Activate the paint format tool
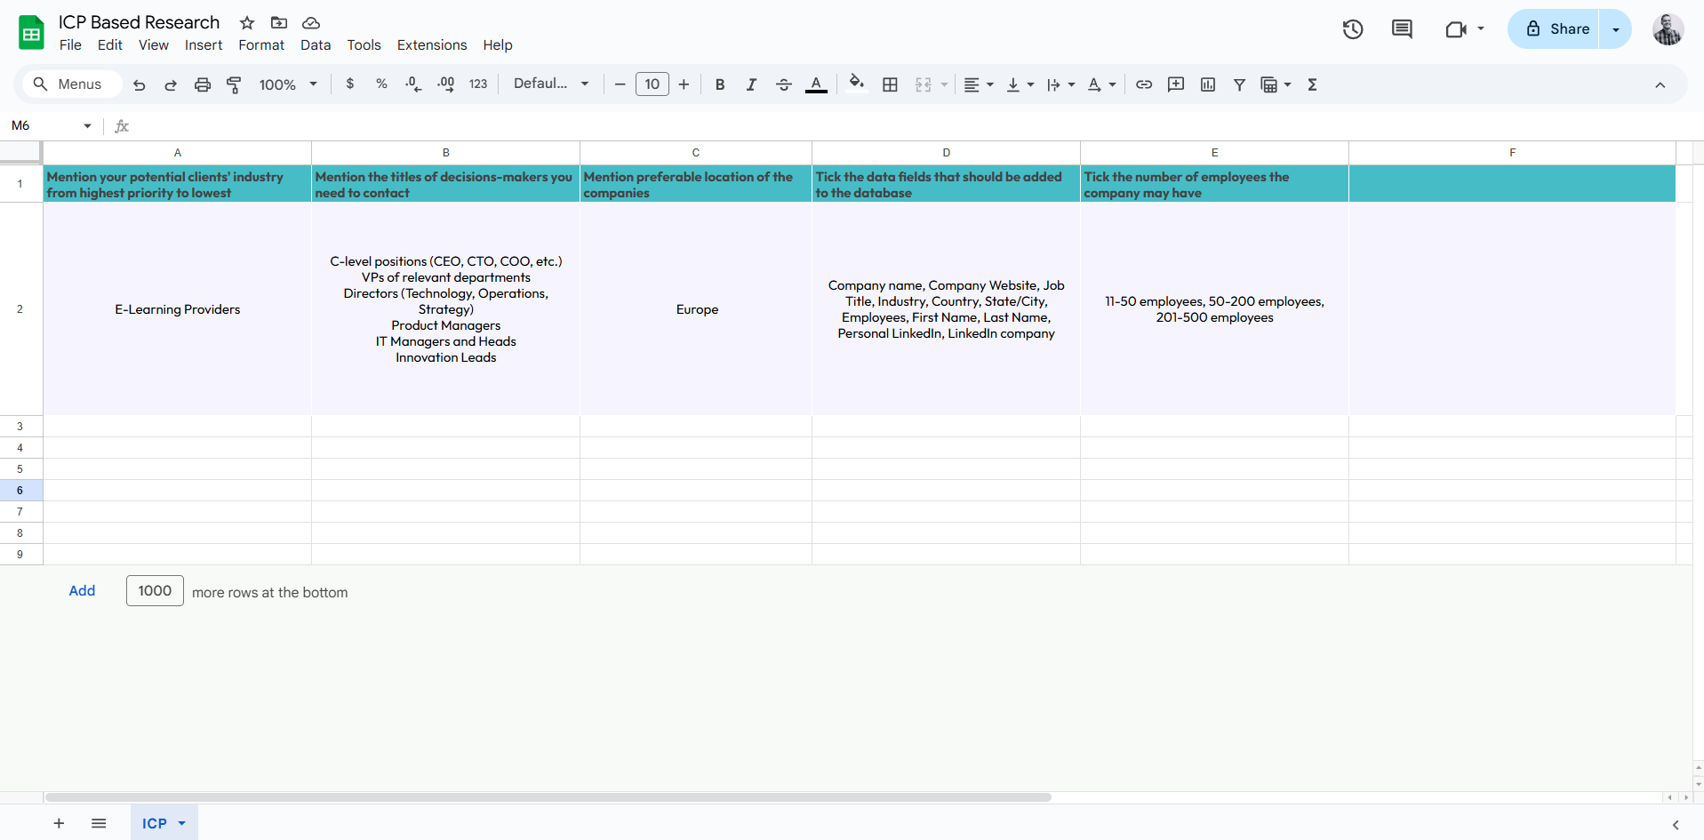Viewport: 1704px width, 840px height. coord(235,84)
